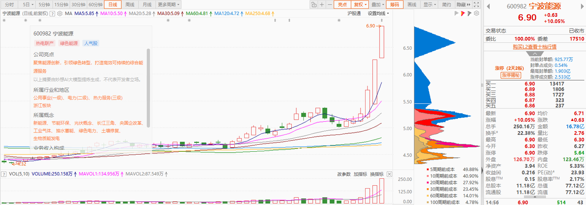The image size is (586, 205).
Task: Select the grey flag chip view icon
Action: tap(470, 14)
